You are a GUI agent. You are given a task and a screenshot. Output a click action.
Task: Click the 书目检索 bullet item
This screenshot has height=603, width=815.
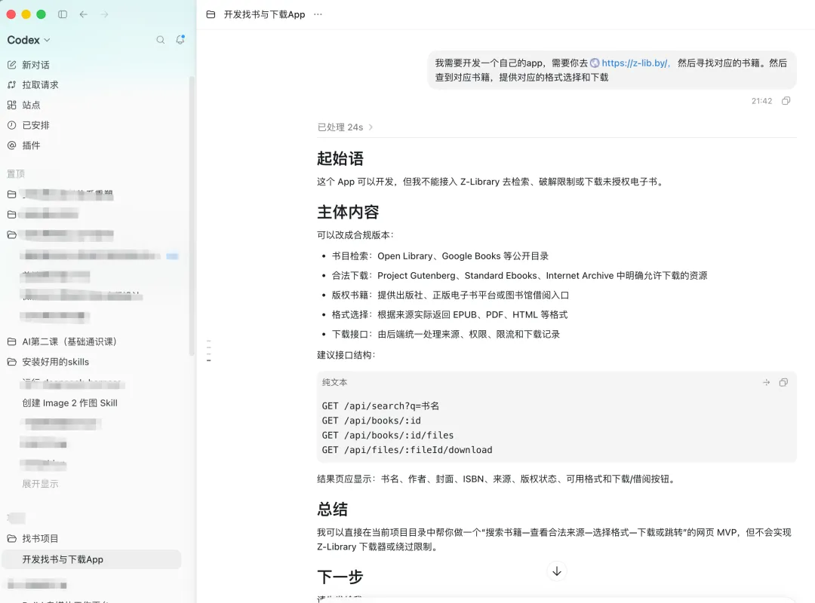pyautogui.click(x=440, y=256)
